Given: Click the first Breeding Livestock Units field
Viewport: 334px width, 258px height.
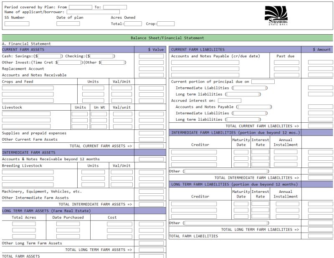Looking at the screenshot, I should coord(93,172).
